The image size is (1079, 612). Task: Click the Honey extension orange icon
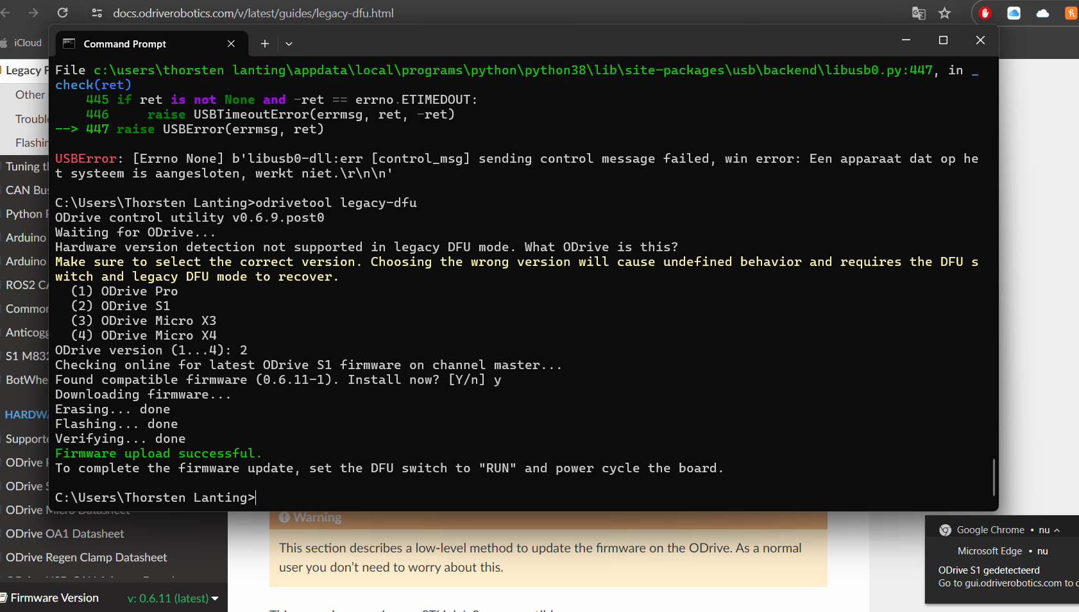[x=1070, y=13]
